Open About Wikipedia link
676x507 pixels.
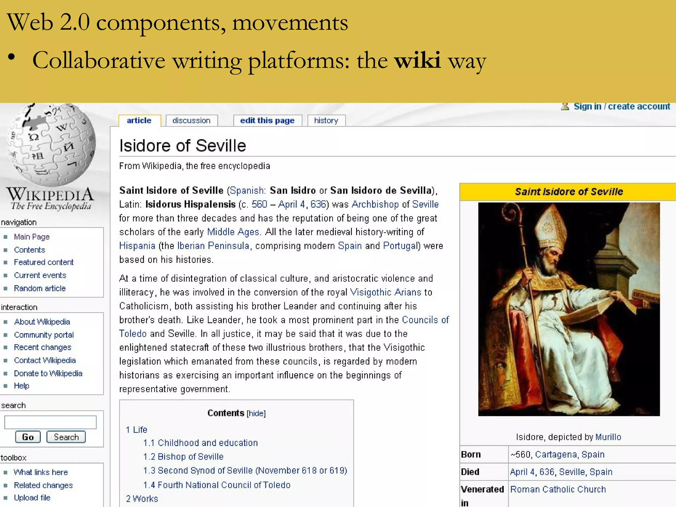click(x=42, y=321)
